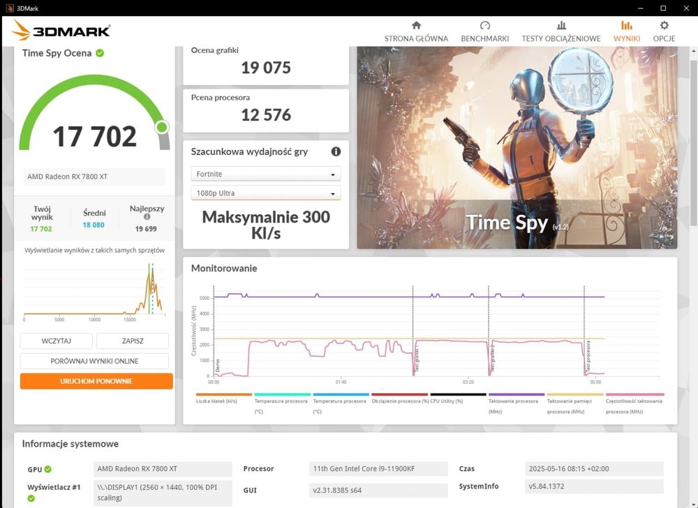Click Najlepszy value 19 699
698x508 pixels.
tap(146, 229)
